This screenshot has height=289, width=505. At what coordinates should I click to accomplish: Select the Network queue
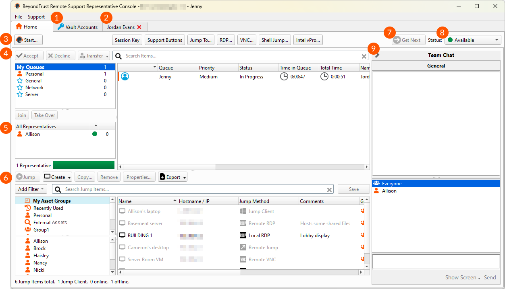pos(65,88)
